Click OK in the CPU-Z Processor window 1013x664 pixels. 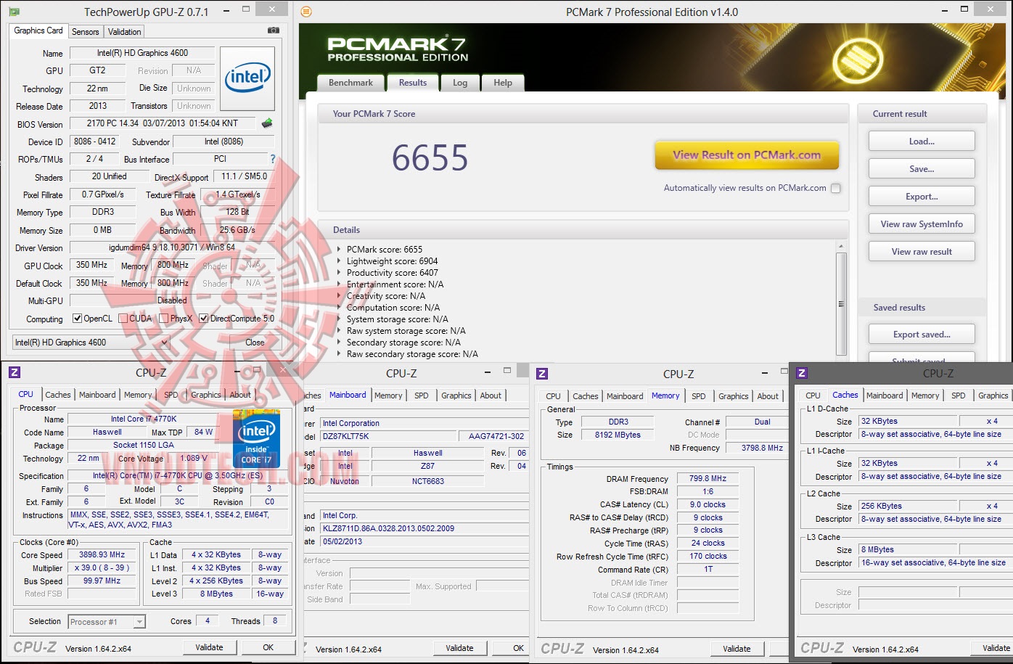(x=268, y=647)
